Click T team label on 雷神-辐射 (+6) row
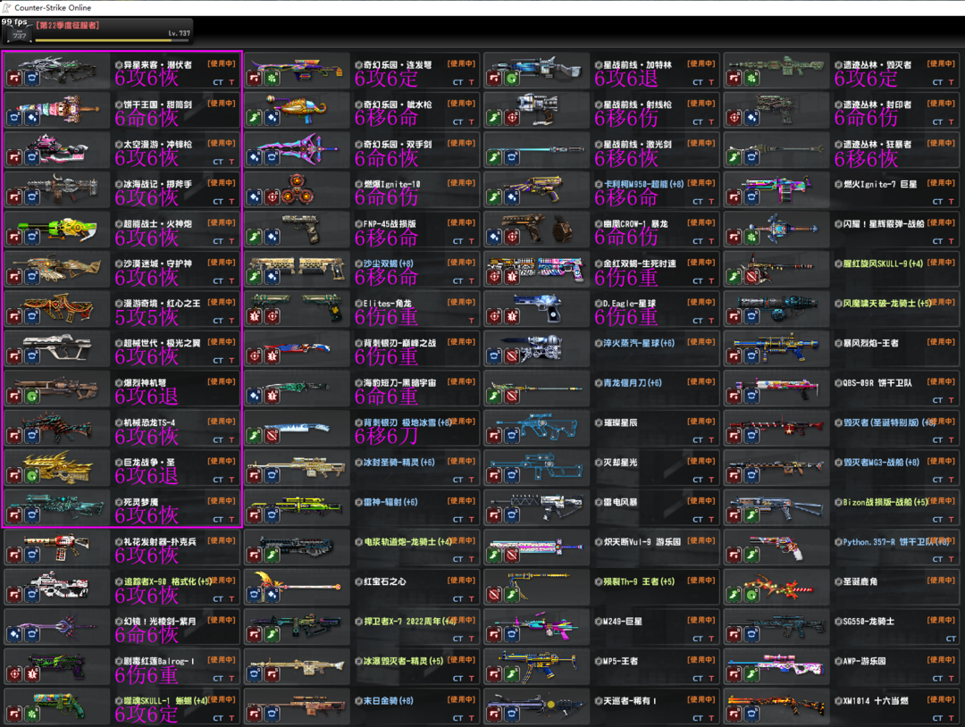 [472, 520]
